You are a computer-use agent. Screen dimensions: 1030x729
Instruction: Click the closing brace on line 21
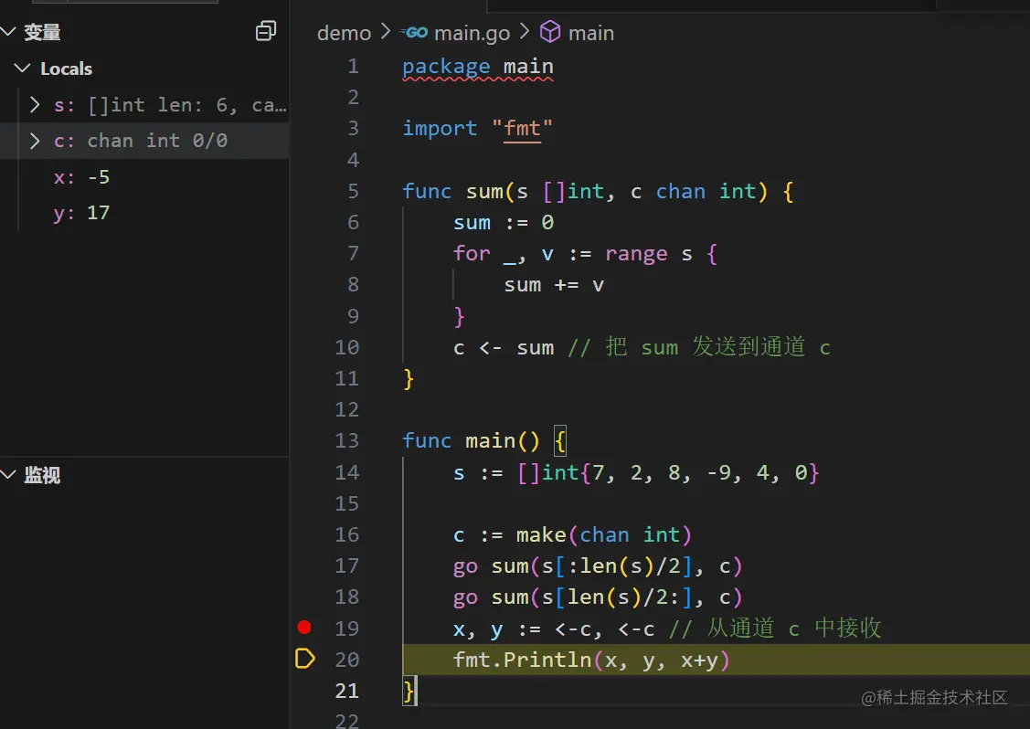pyautogui.click(x=409, y=691)
